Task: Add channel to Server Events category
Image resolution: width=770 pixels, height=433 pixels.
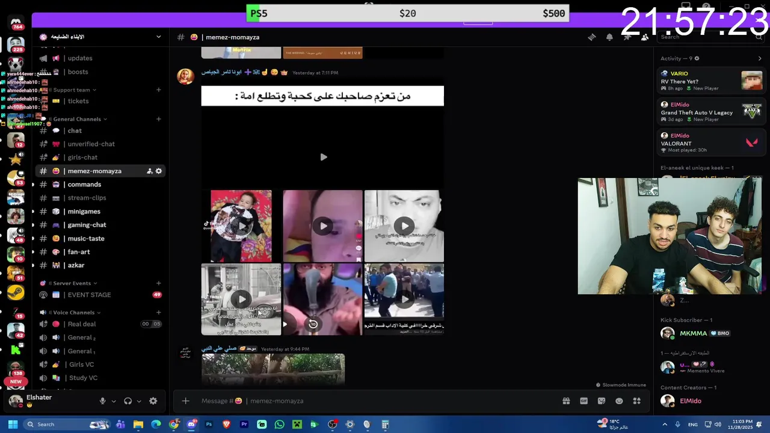Action: pos(159,283)
